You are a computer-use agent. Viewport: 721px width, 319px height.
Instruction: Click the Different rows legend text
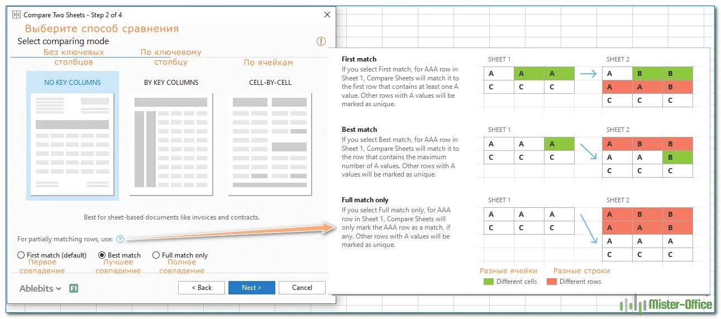point(580,282)
